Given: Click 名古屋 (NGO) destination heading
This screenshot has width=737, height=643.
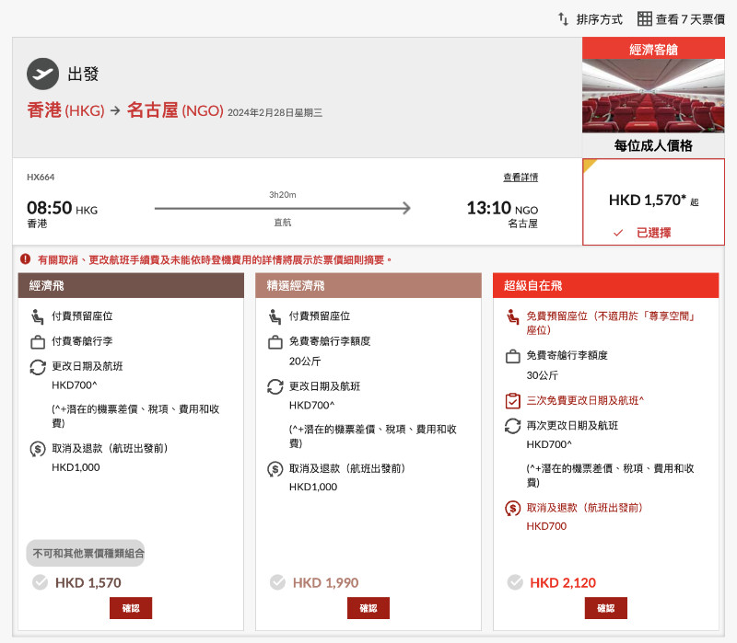Looking at the screenshot, I should click(x=175, y=110).
